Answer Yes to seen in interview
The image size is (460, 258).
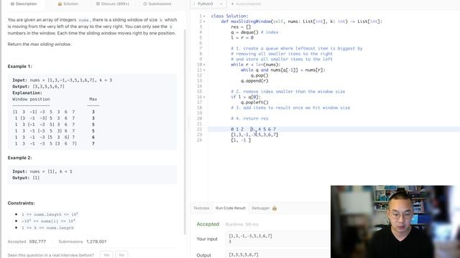(106, 255)
